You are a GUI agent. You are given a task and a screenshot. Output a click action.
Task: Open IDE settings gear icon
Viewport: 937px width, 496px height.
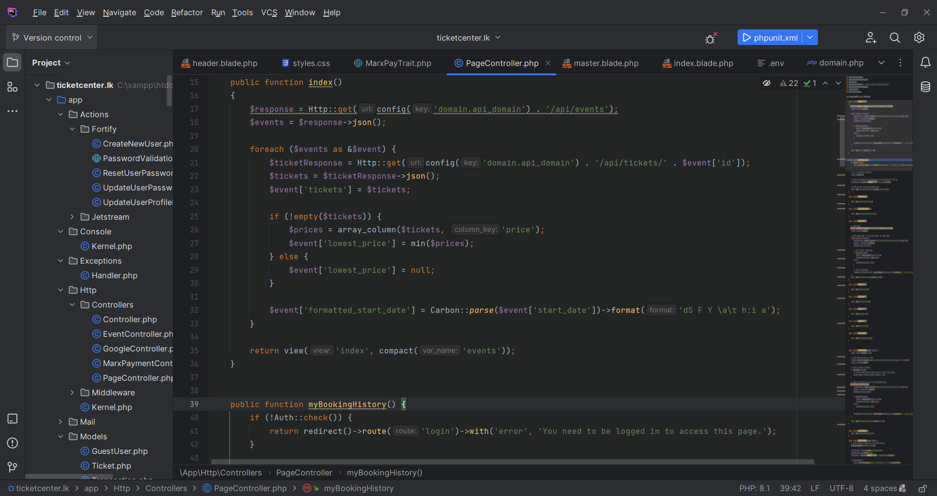(x=919, y=37)
